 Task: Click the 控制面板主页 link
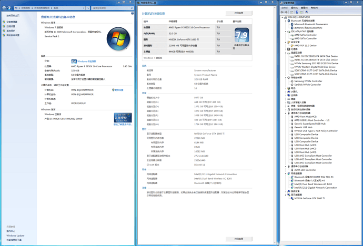point(13,15)
